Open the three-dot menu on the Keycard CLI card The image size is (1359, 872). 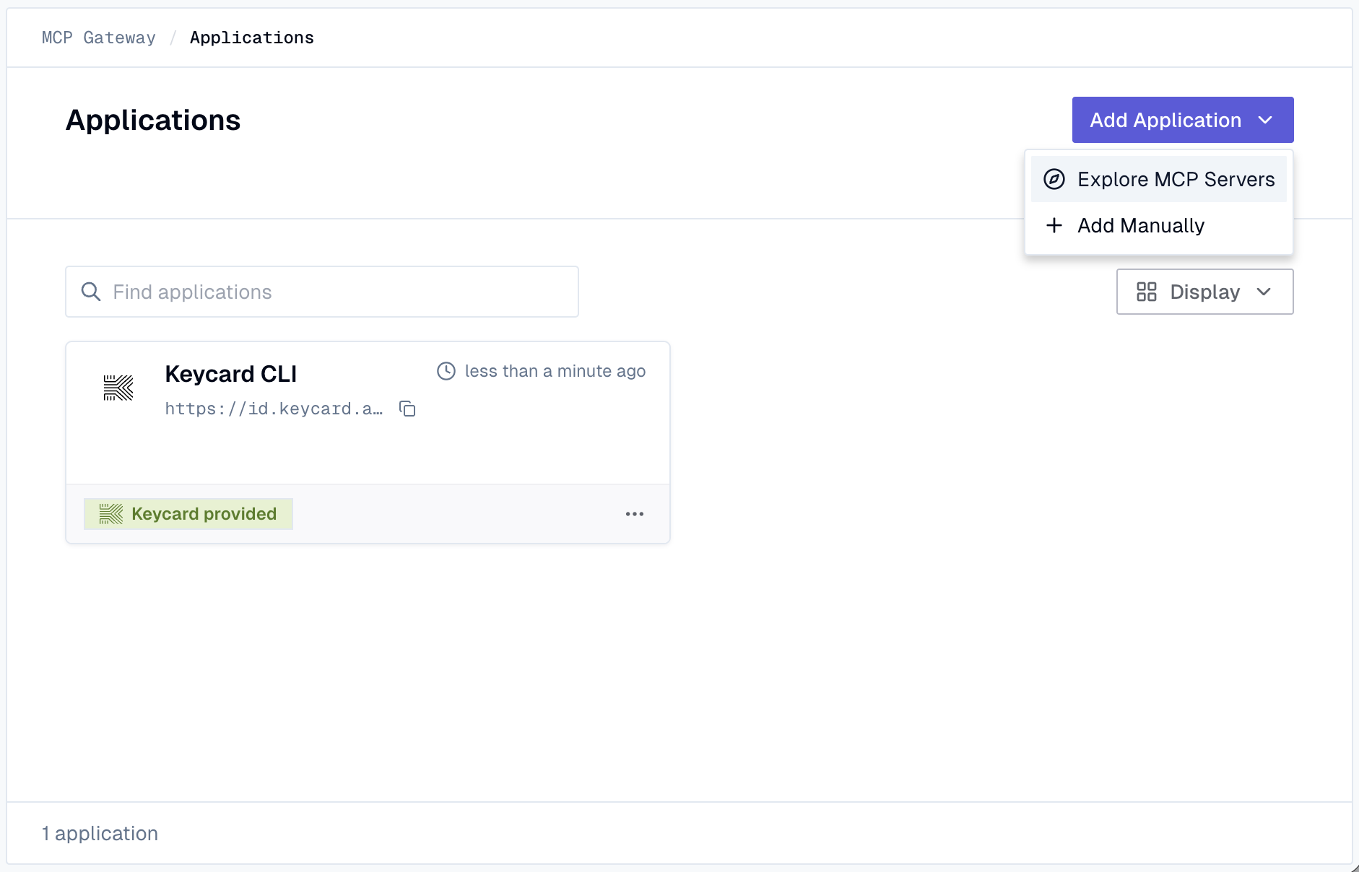click(635, 514)
